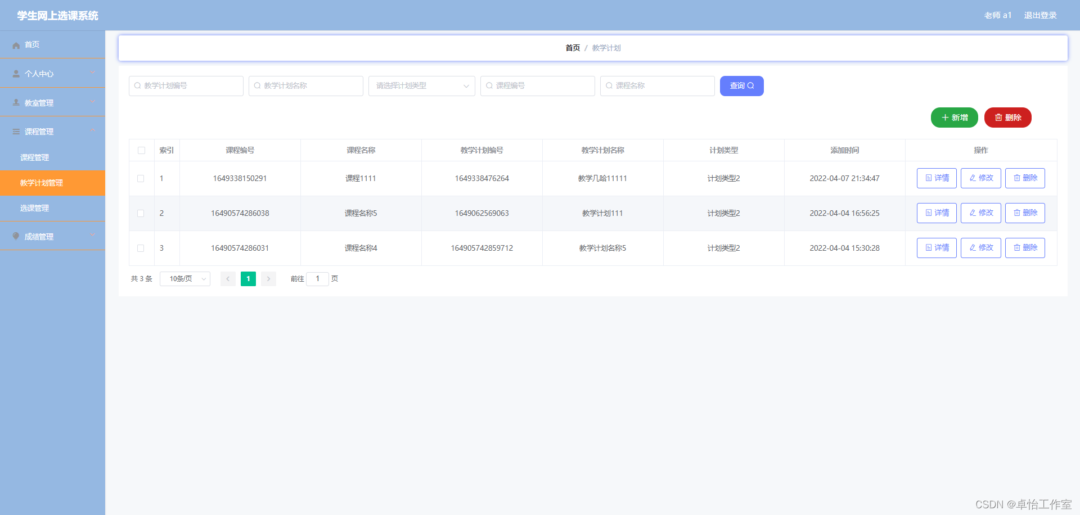The image size is (1080, 515).
Task: Click 详情 for row 课程1111
Action: click(937, 178)
